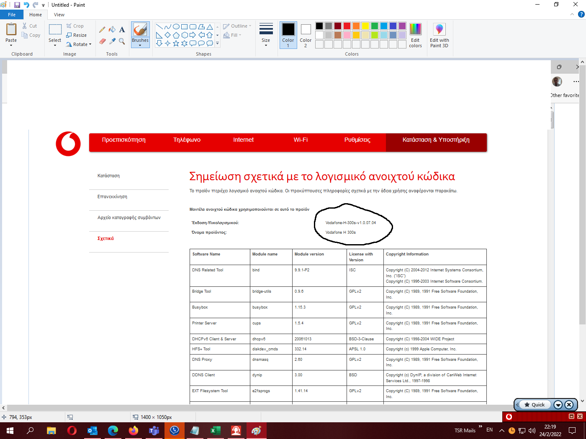Click the Resize button
The height and width of the screenshot is (439, 586).
pos(76,35)
